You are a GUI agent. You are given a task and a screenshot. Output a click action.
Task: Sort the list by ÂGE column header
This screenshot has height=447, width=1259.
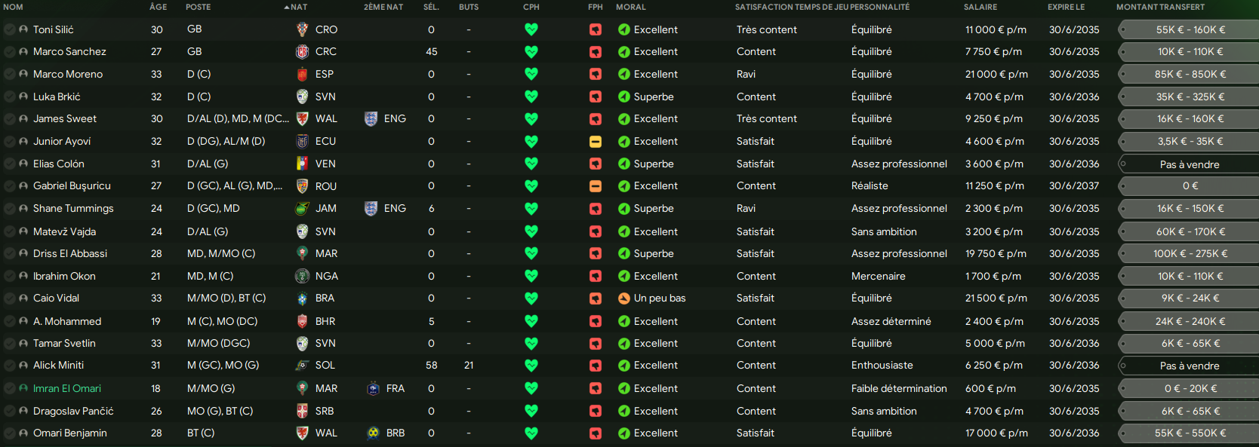[158, 7]
